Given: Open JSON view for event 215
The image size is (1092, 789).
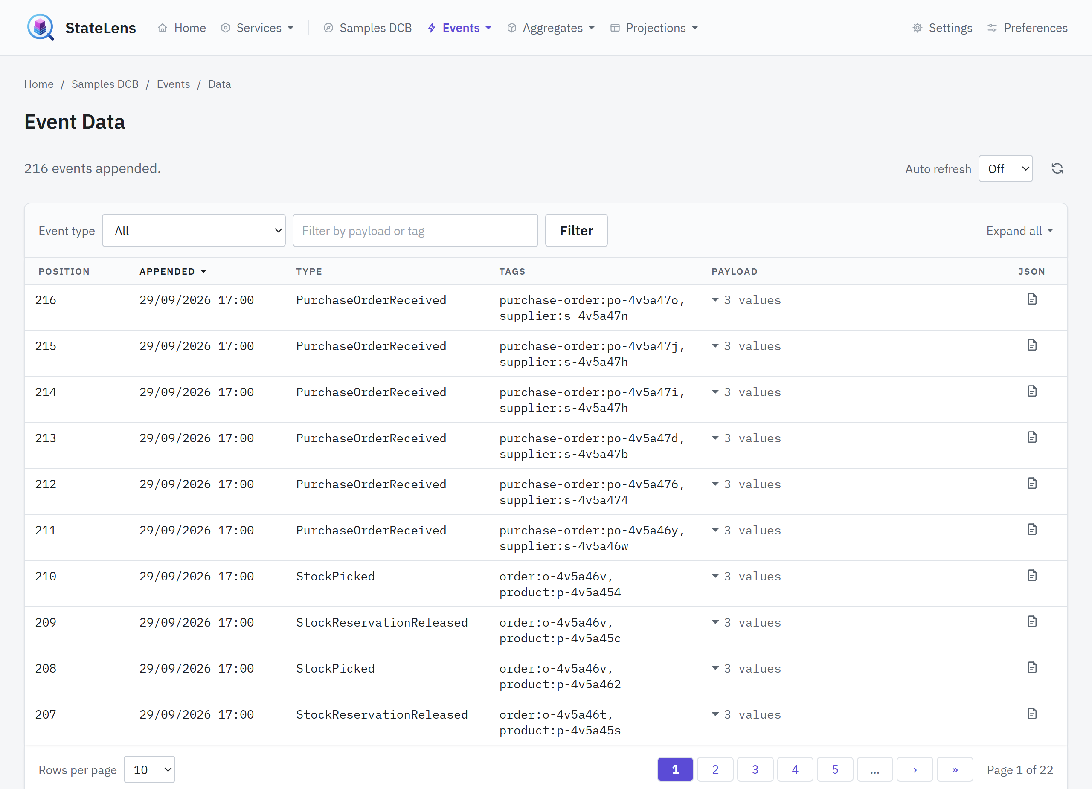Looking at the screenshot, I should click(x=1032, y=345).
